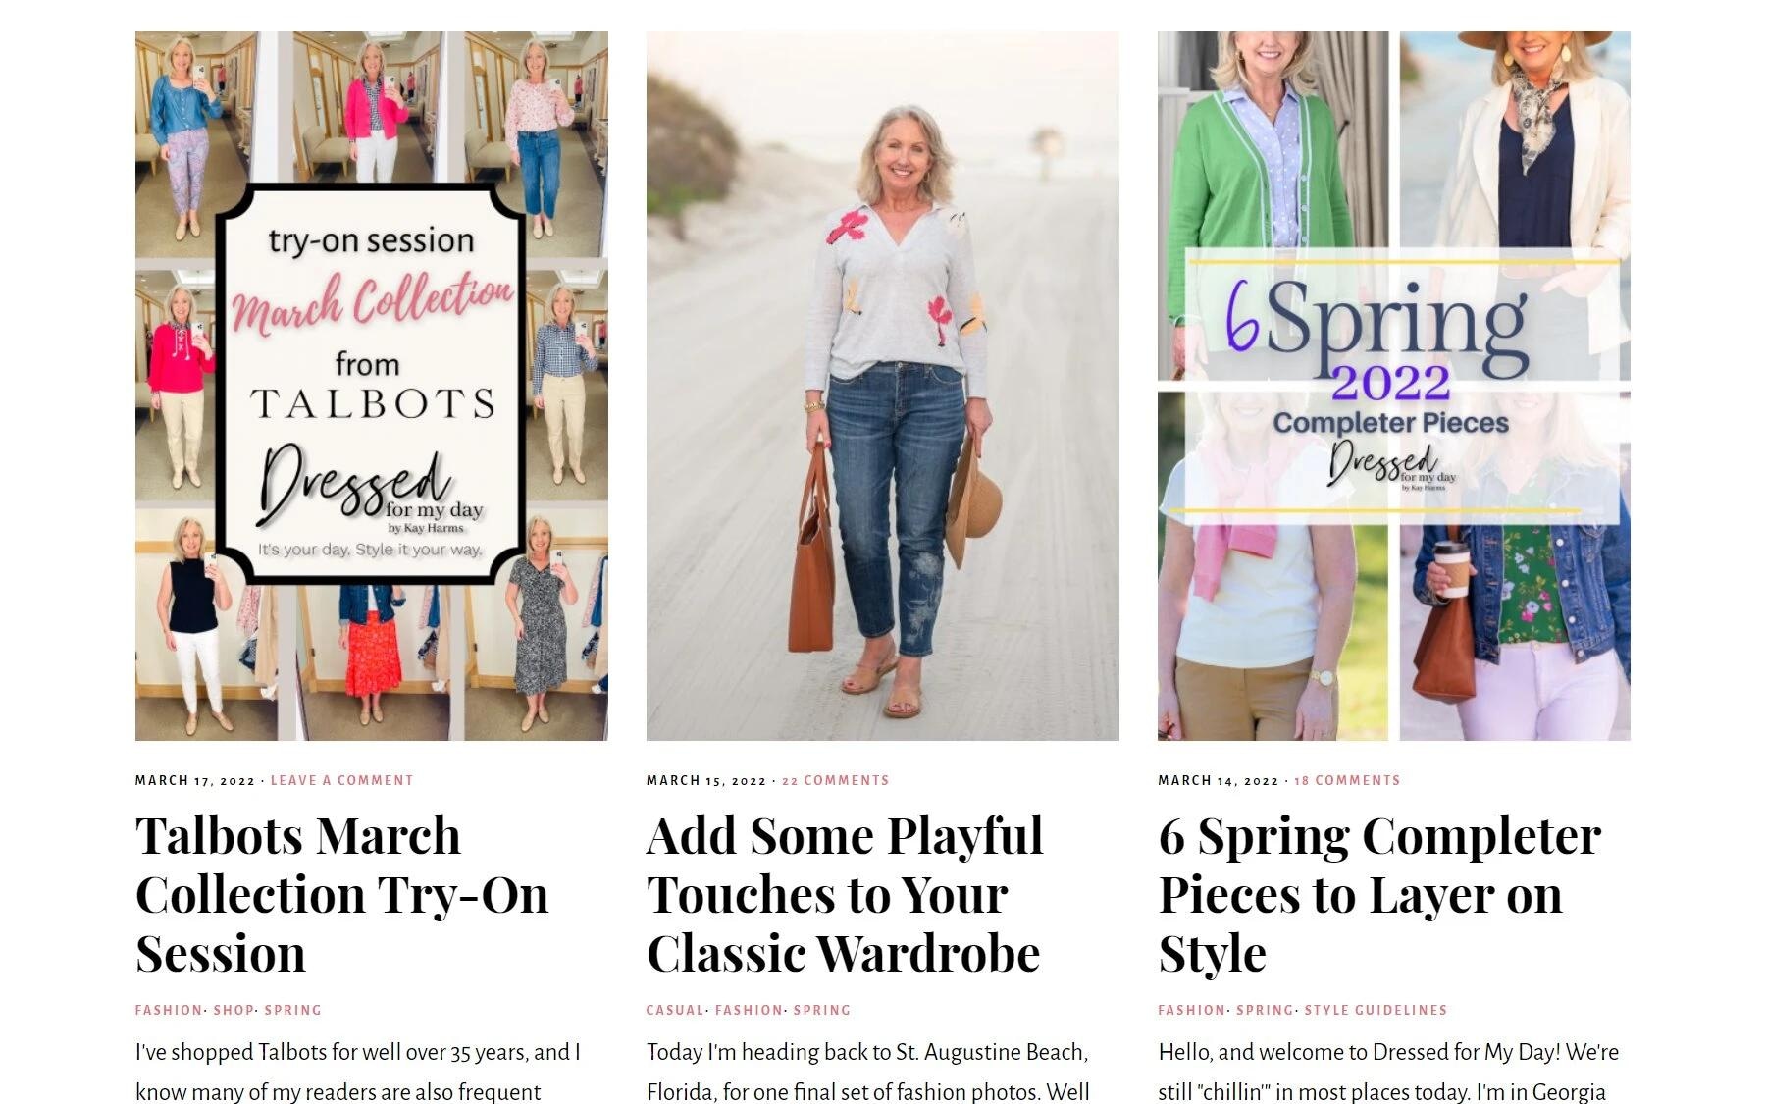Image resolution: width=1766 pixels, height=1104 pixels.
Task: Select Fashion category under Talbots post
Action: tap(169, 1010)
